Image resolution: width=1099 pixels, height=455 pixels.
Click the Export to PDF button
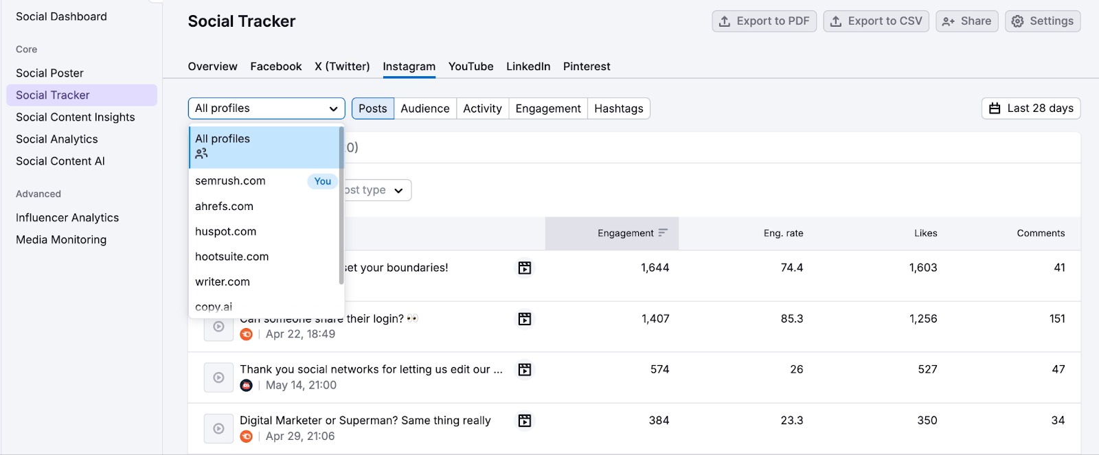pyautogui.click(x=764, y=21)
